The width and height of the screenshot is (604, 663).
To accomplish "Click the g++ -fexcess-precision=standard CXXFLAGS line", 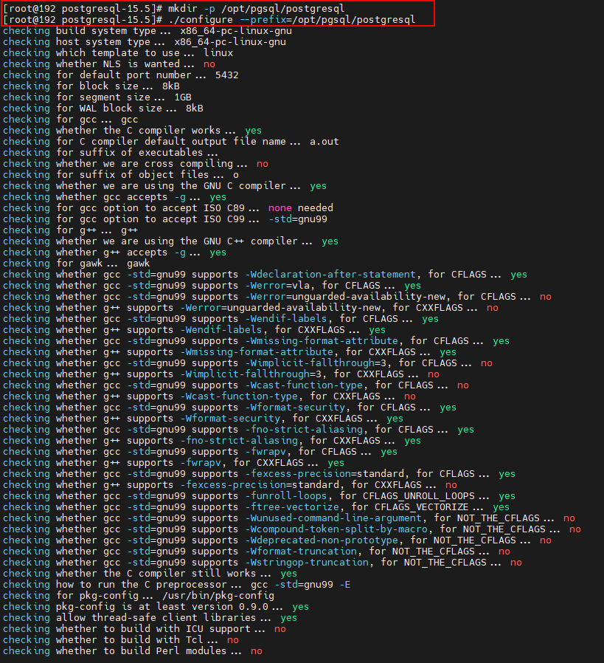I will click(230, 484).
